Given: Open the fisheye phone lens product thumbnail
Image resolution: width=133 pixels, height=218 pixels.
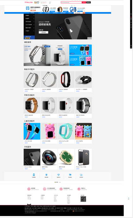Looking at the screenshot, I should [x=49, y=157].
